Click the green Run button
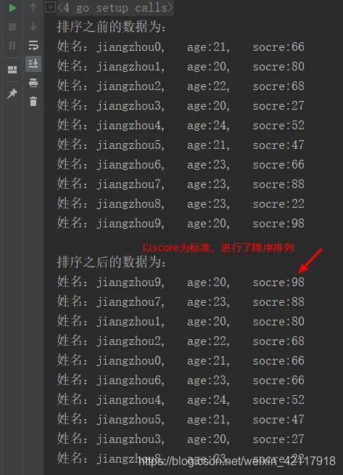 point(12,8)
